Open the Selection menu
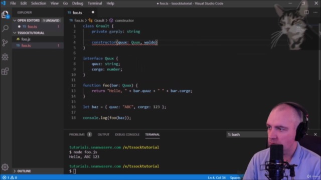The image size is (321, 180). 39,3
